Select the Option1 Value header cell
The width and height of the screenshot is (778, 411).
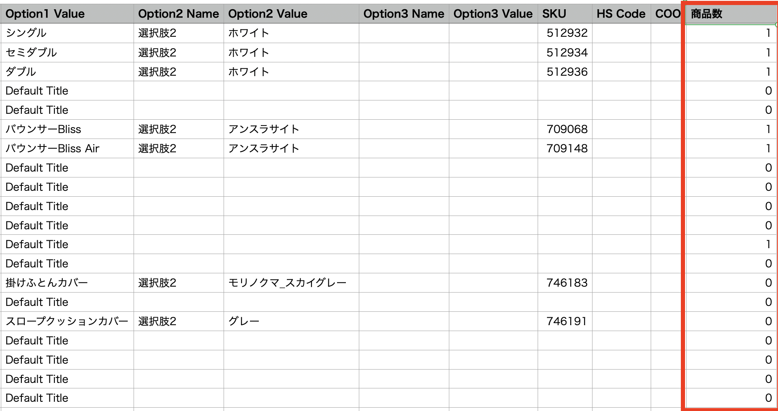[x=67, y=14]
